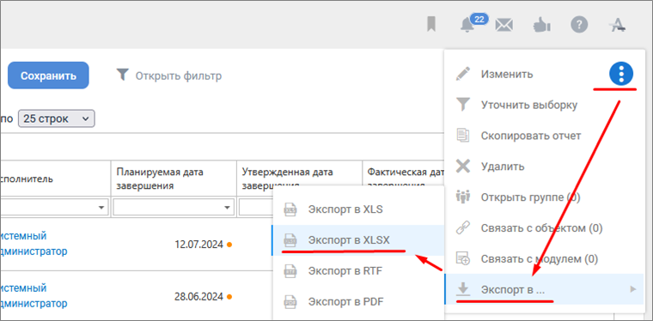Click the date cell 28.06.2024
The image size is (653, 321).
pos(199,296)
